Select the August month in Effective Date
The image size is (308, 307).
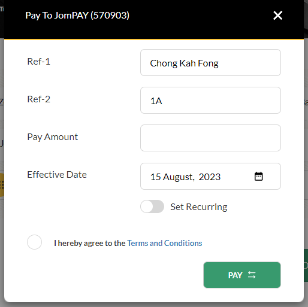tap(178, 177)
